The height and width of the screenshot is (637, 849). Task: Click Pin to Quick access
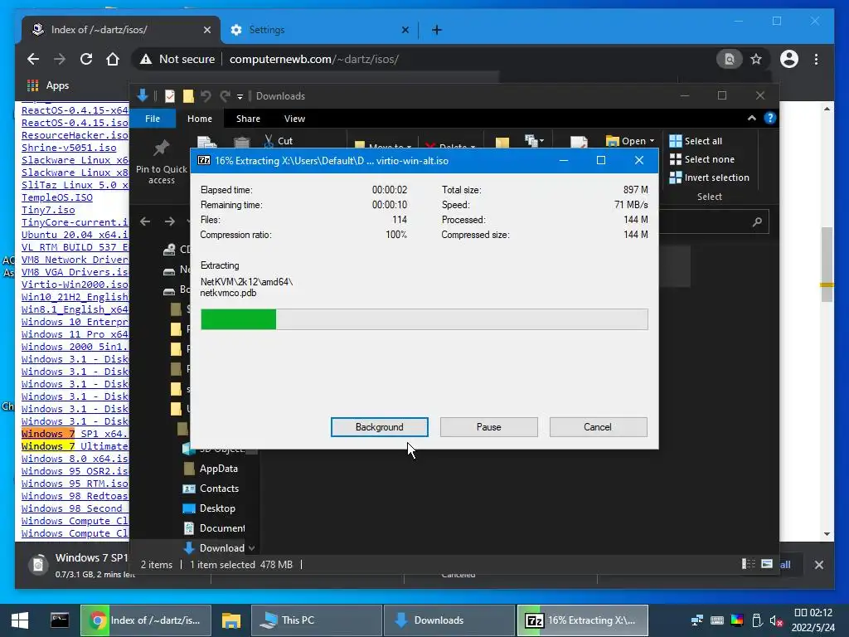tap(162, 163)
